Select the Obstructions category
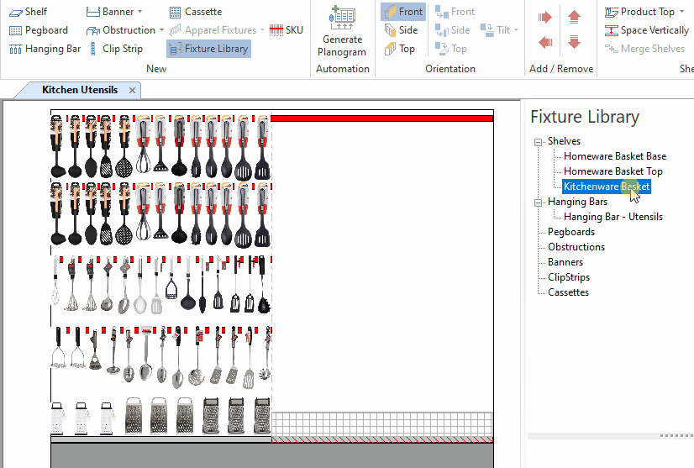694x468 pixels. click(576, 247)
